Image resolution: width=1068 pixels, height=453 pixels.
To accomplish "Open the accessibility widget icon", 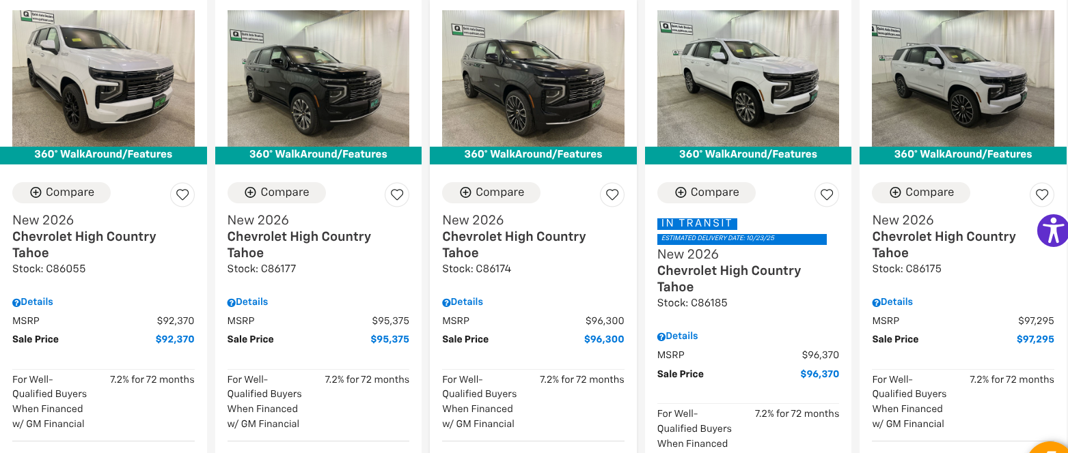I will (x=1052, y=230).
